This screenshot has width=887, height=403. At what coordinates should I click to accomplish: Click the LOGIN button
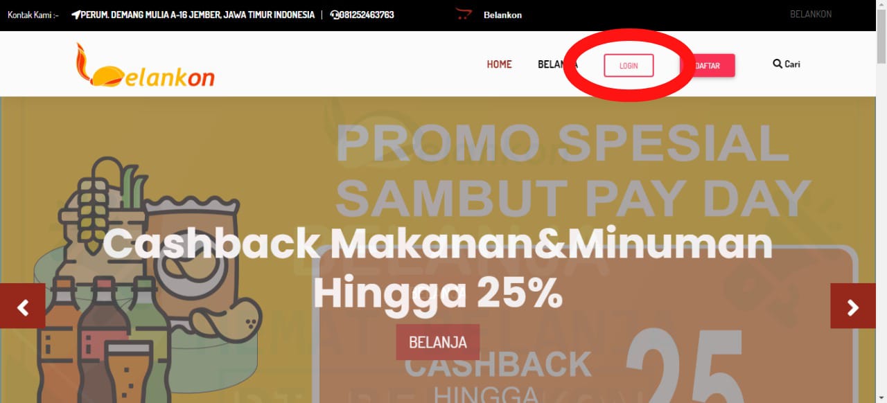click(x=629, y=65)
